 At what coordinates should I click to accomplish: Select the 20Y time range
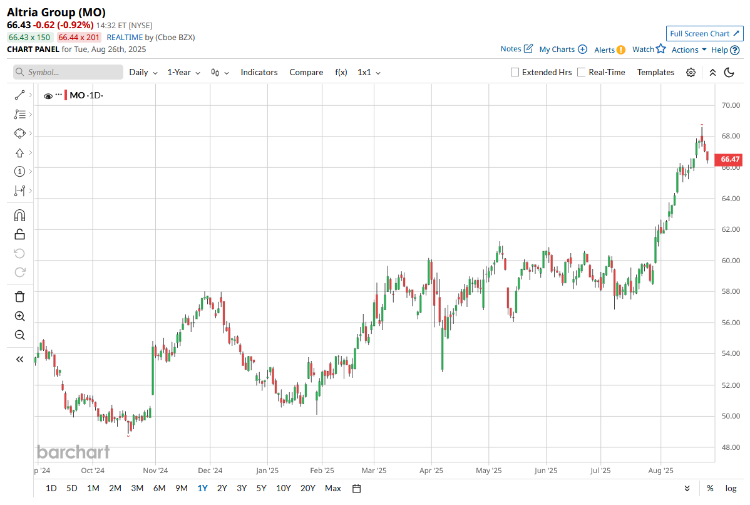[x=308, y=488]
